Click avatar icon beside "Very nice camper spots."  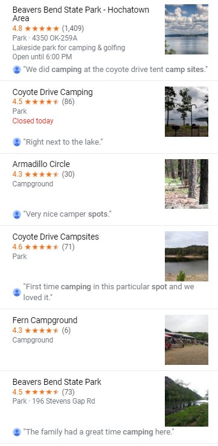tap(17, 214)
